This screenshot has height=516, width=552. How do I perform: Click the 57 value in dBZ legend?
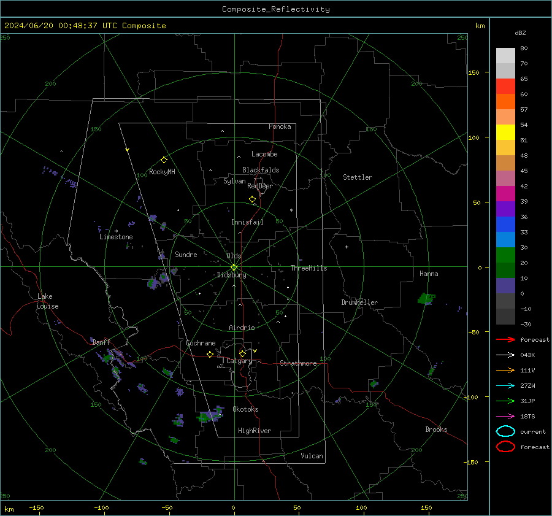pos(524,110)
